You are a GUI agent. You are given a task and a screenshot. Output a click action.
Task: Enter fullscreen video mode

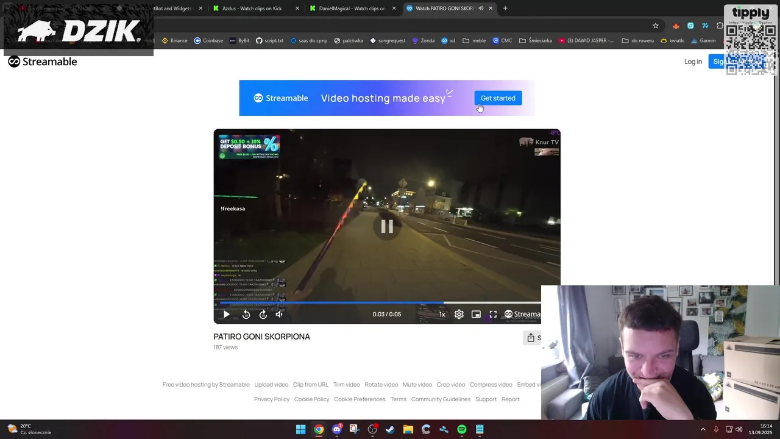tap(493, 315)
